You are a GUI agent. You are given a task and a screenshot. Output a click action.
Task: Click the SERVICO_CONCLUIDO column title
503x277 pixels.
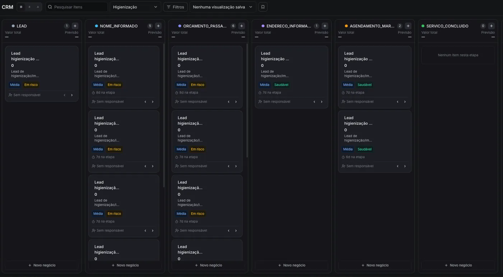(x=447, y=26)
